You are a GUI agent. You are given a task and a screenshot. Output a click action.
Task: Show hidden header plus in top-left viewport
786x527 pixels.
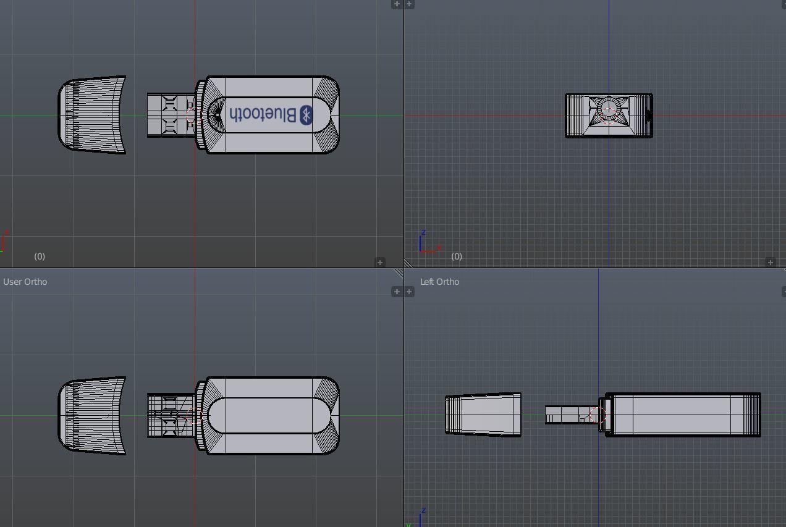point(380,263)
